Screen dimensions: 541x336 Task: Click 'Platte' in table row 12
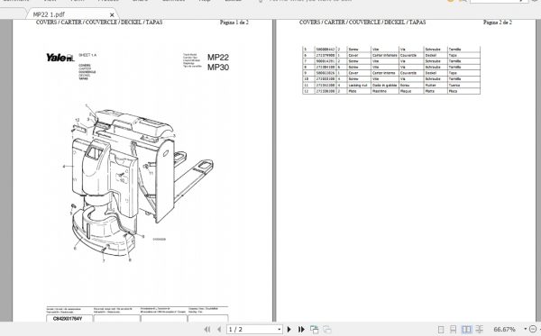pyautogui.click(x=429, y=91)
